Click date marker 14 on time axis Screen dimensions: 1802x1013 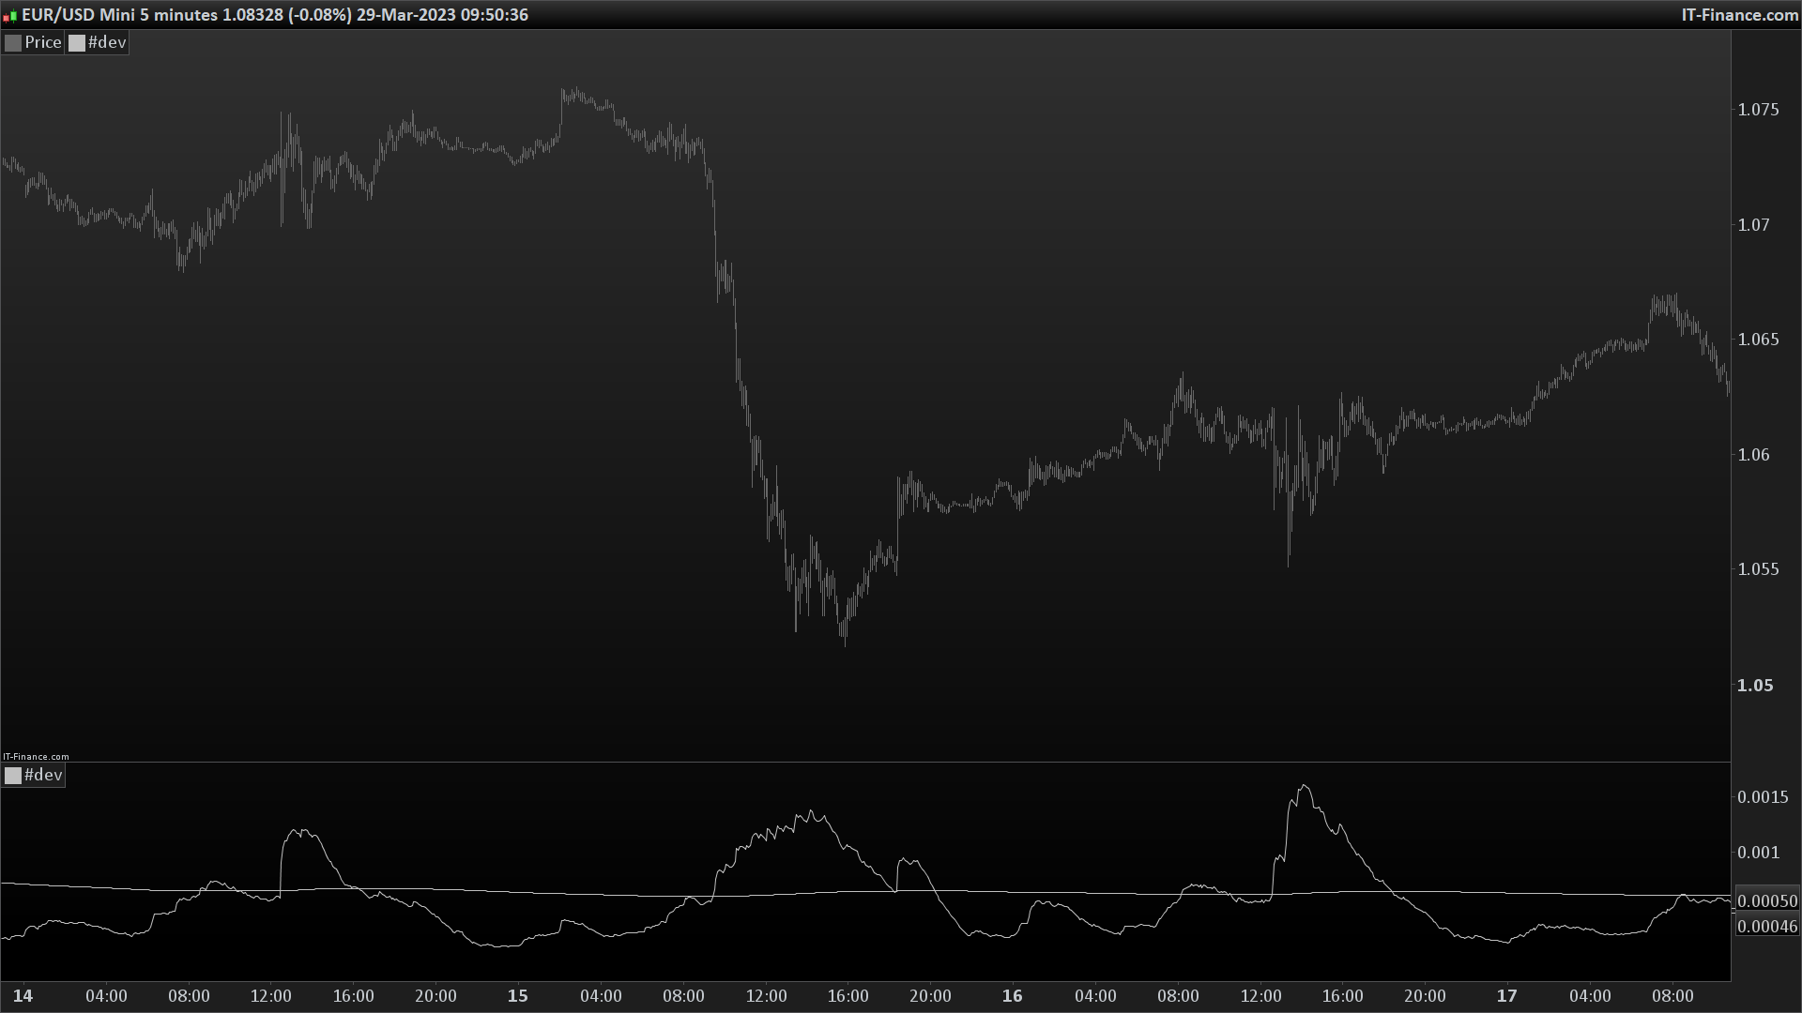23,996
